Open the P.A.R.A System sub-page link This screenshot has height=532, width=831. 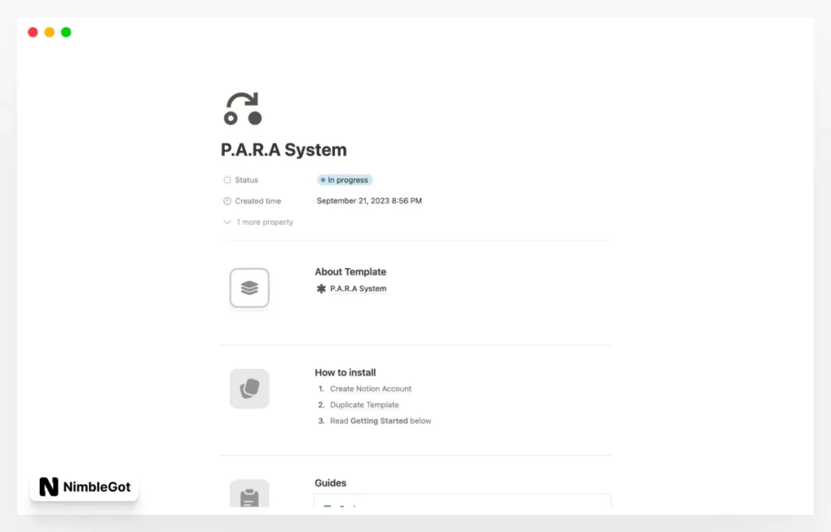coord(358,288)
